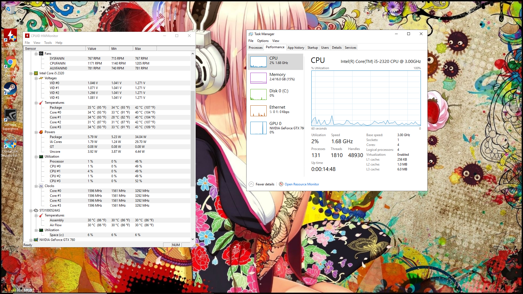Collapse the Clocks tree node
This screenshot has width=523, height=294.
tap(36, 186)
